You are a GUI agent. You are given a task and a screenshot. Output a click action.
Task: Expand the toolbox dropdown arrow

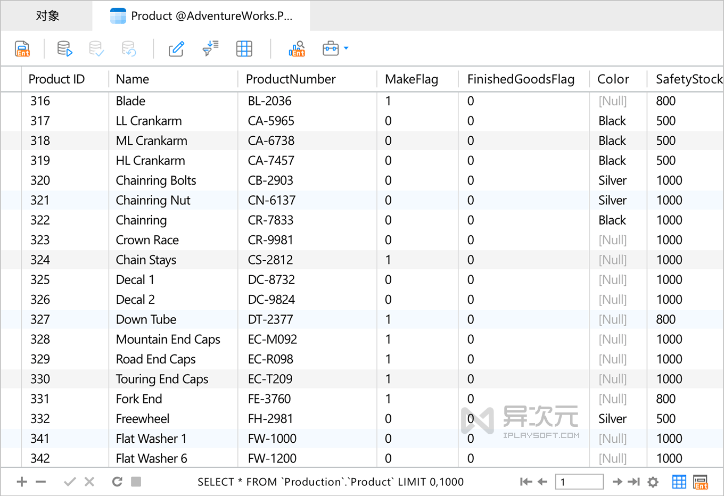347,48
